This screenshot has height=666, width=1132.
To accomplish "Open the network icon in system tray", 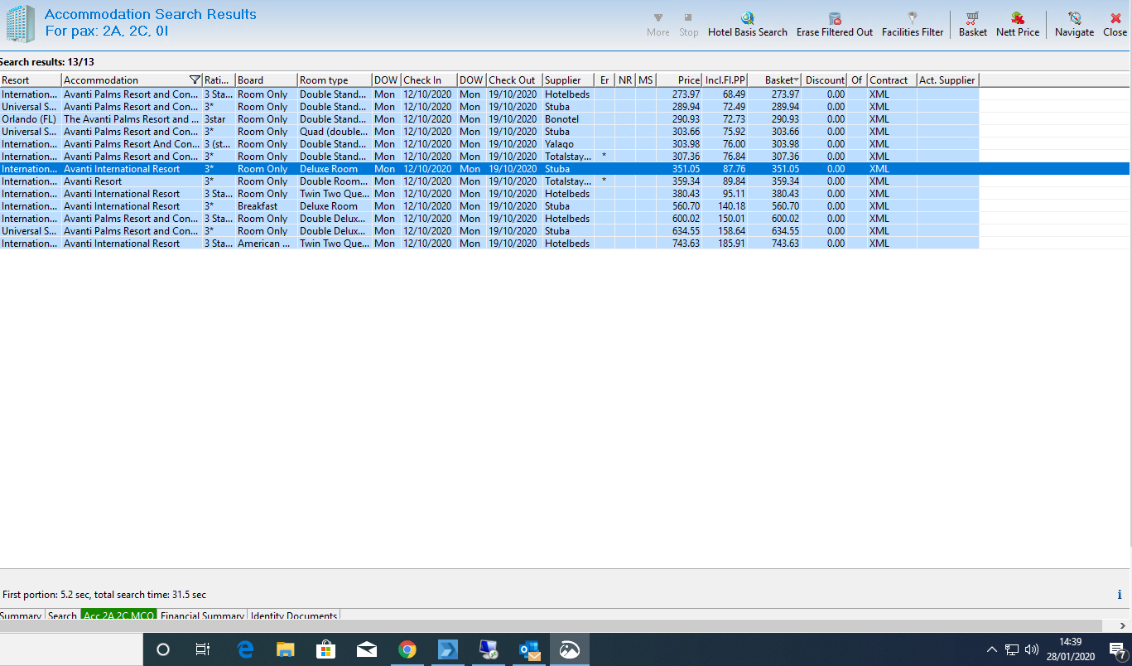I will point(1012,649).
